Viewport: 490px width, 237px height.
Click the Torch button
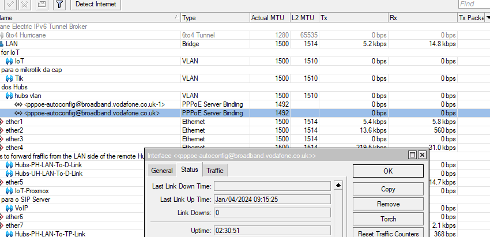pos(388,219)
